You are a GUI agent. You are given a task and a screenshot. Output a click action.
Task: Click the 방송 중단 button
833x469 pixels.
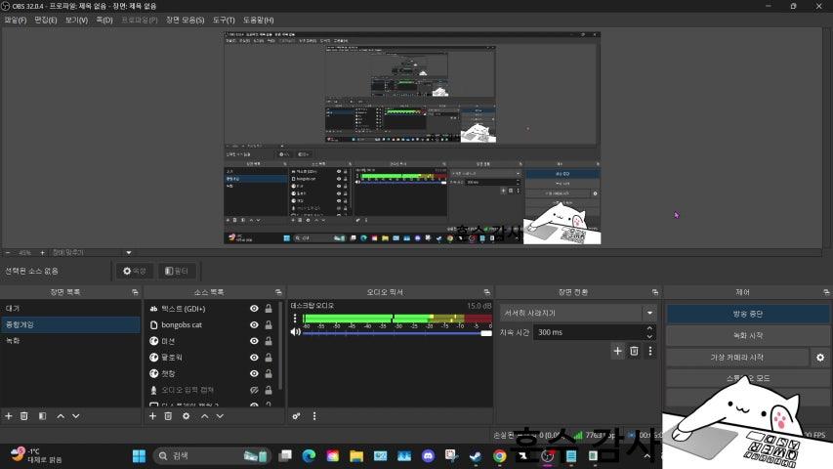click(747, 314)
